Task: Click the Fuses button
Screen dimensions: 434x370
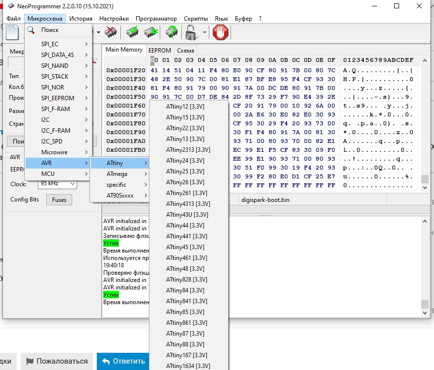Action: click(59, 200)
